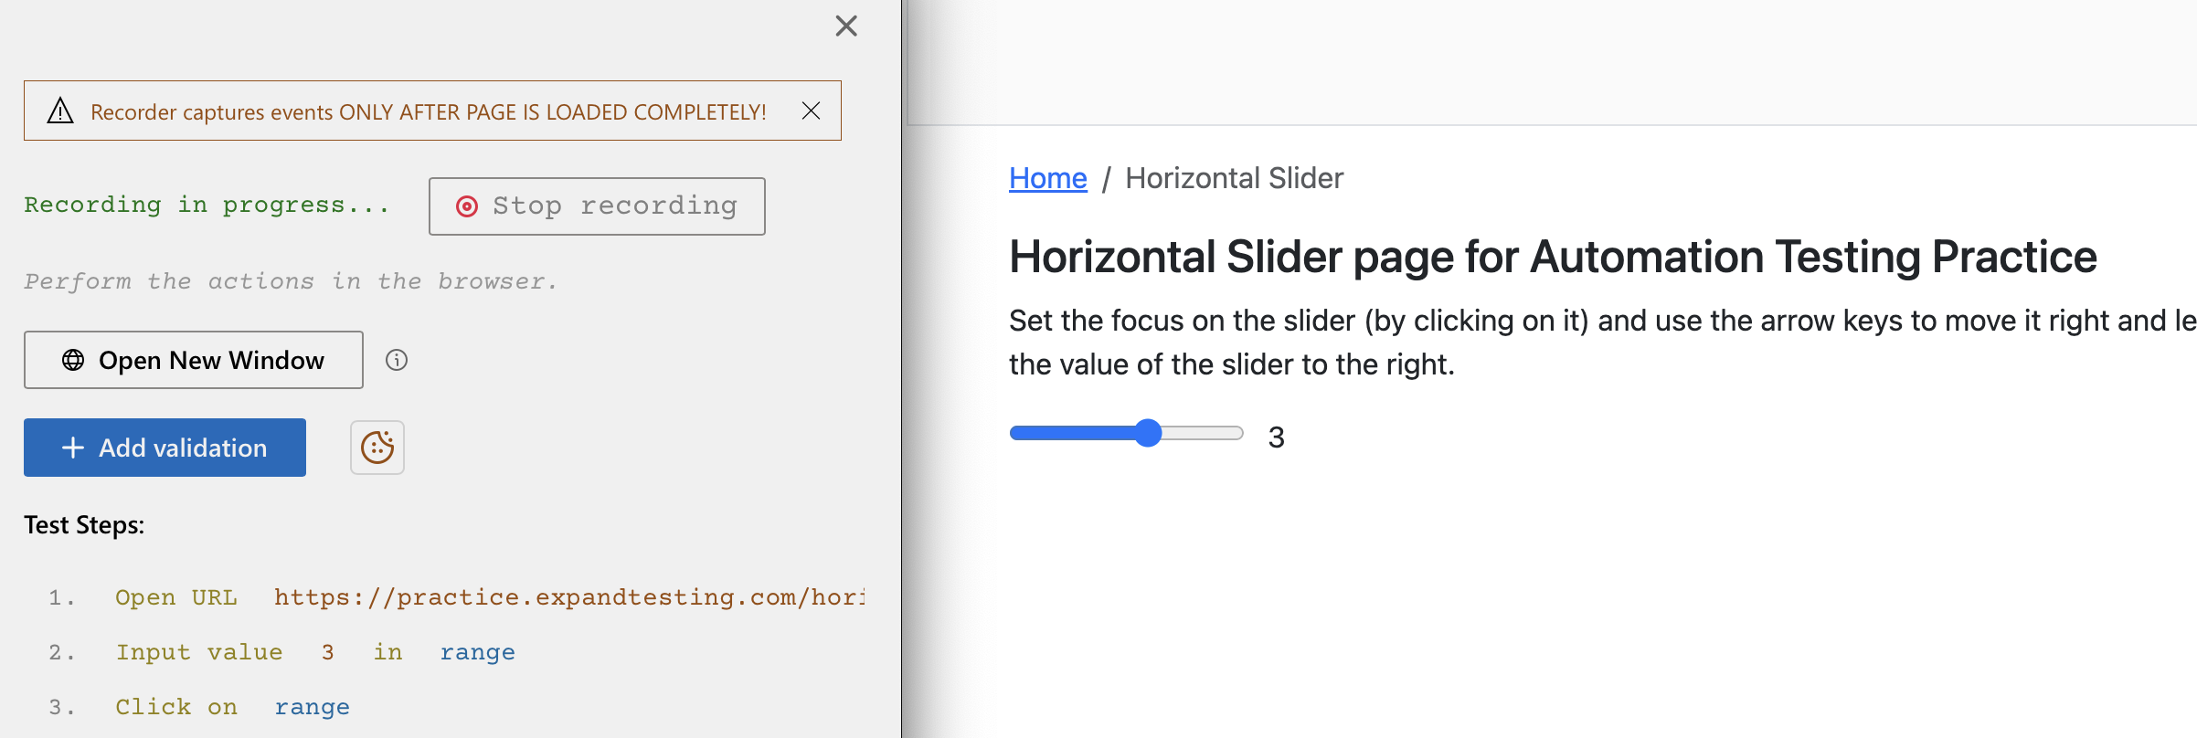Open the Home breadcrumb link
The height and width of the screenshot is (738, 2197).
1047,178
